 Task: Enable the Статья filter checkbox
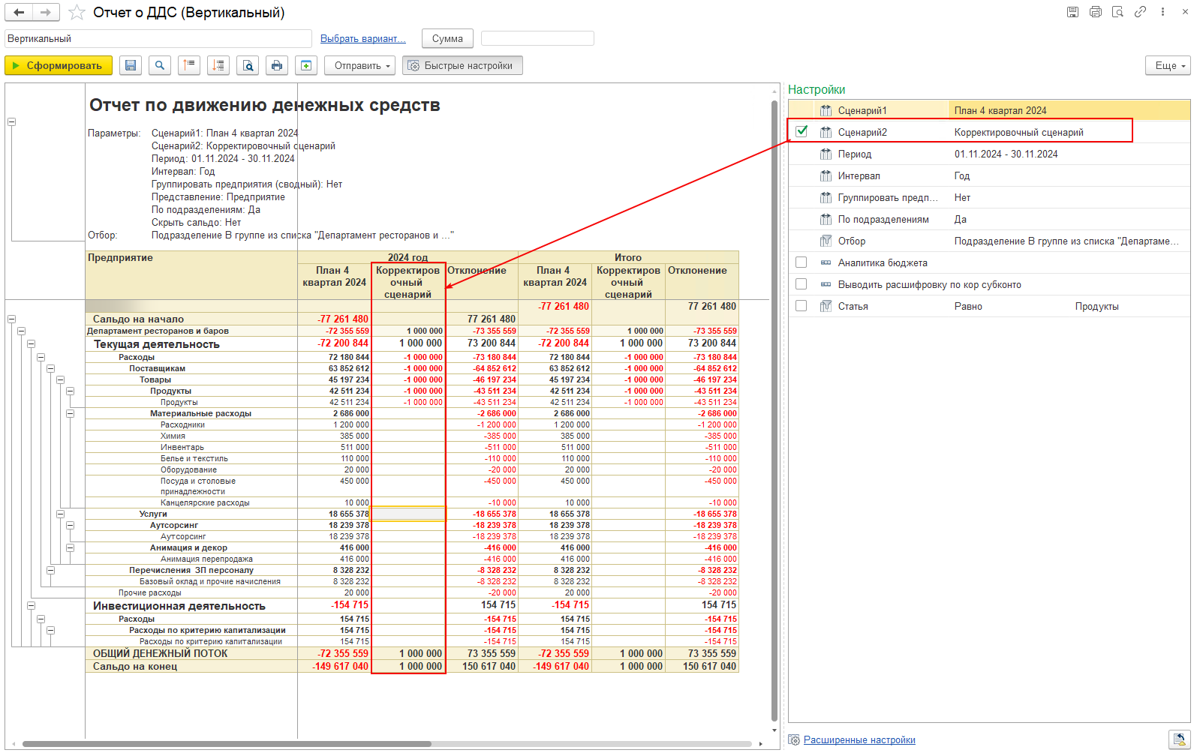point(802,306)
